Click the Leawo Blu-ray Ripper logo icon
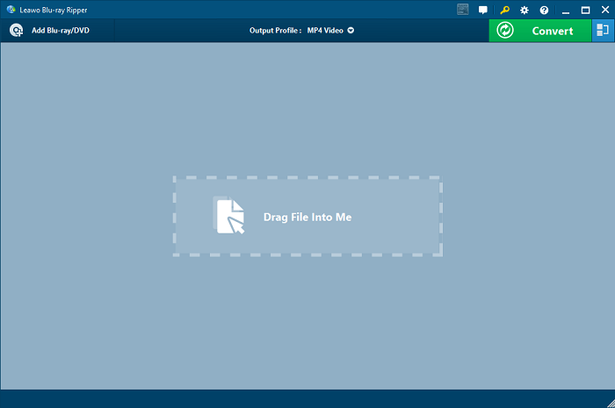 11,10
